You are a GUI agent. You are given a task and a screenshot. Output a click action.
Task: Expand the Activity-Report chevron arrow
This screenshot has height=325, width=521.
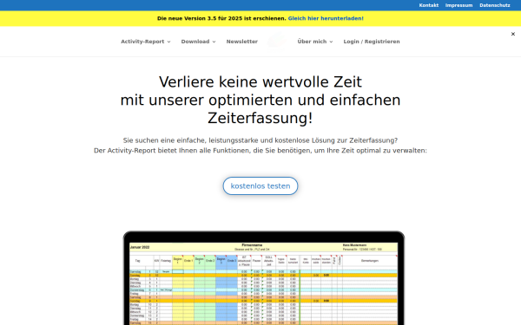click(168, 42)
